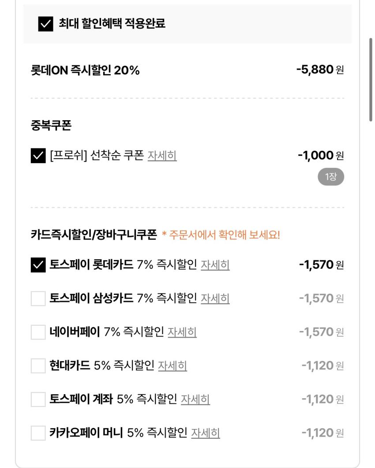
Task: Uncheck 토스페이 롯데카드 7% 즉시할인
Action: 38,265
